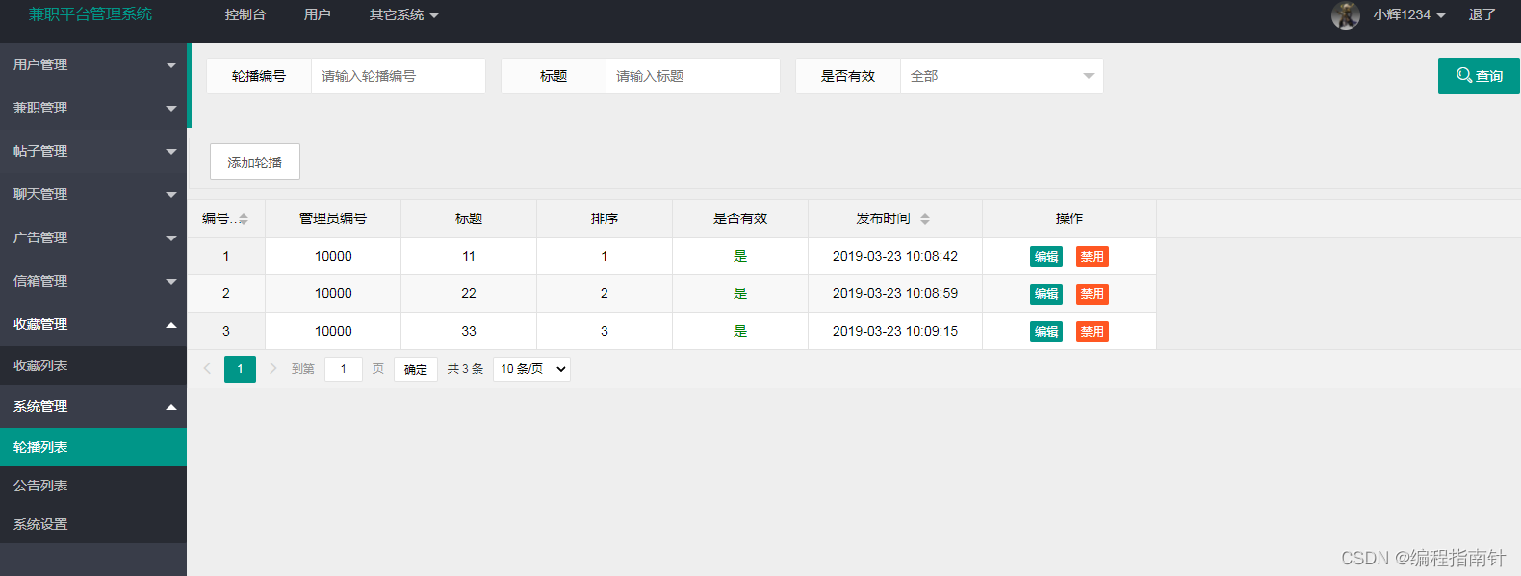Expand 广告管理 sidebar menu
Image resolution: width=1521 pixels, height=576 pixels.
point(93,238)
